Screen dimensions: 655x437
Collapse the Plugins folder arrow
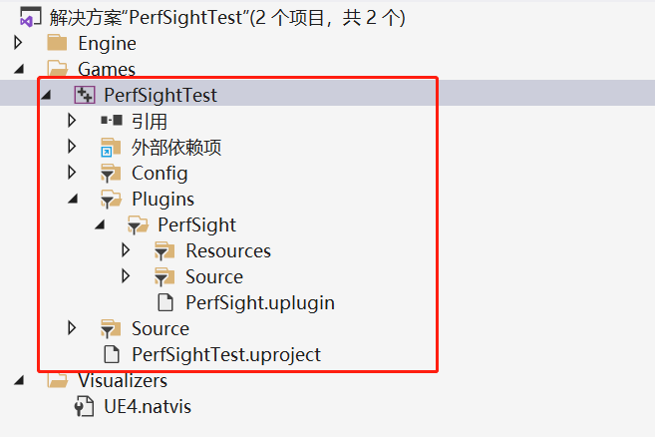[72, 201]
